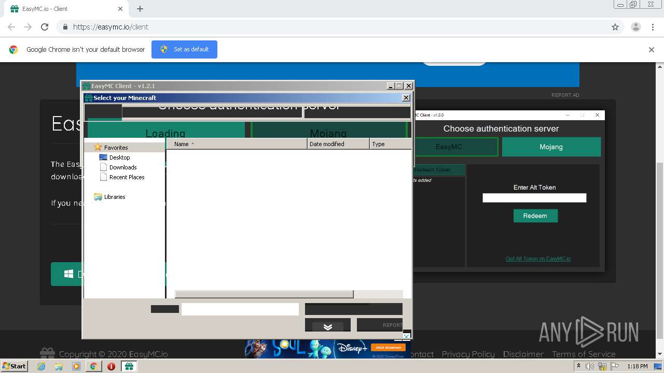Open the Chrome profile avatar menu

[x=635, y=27]
